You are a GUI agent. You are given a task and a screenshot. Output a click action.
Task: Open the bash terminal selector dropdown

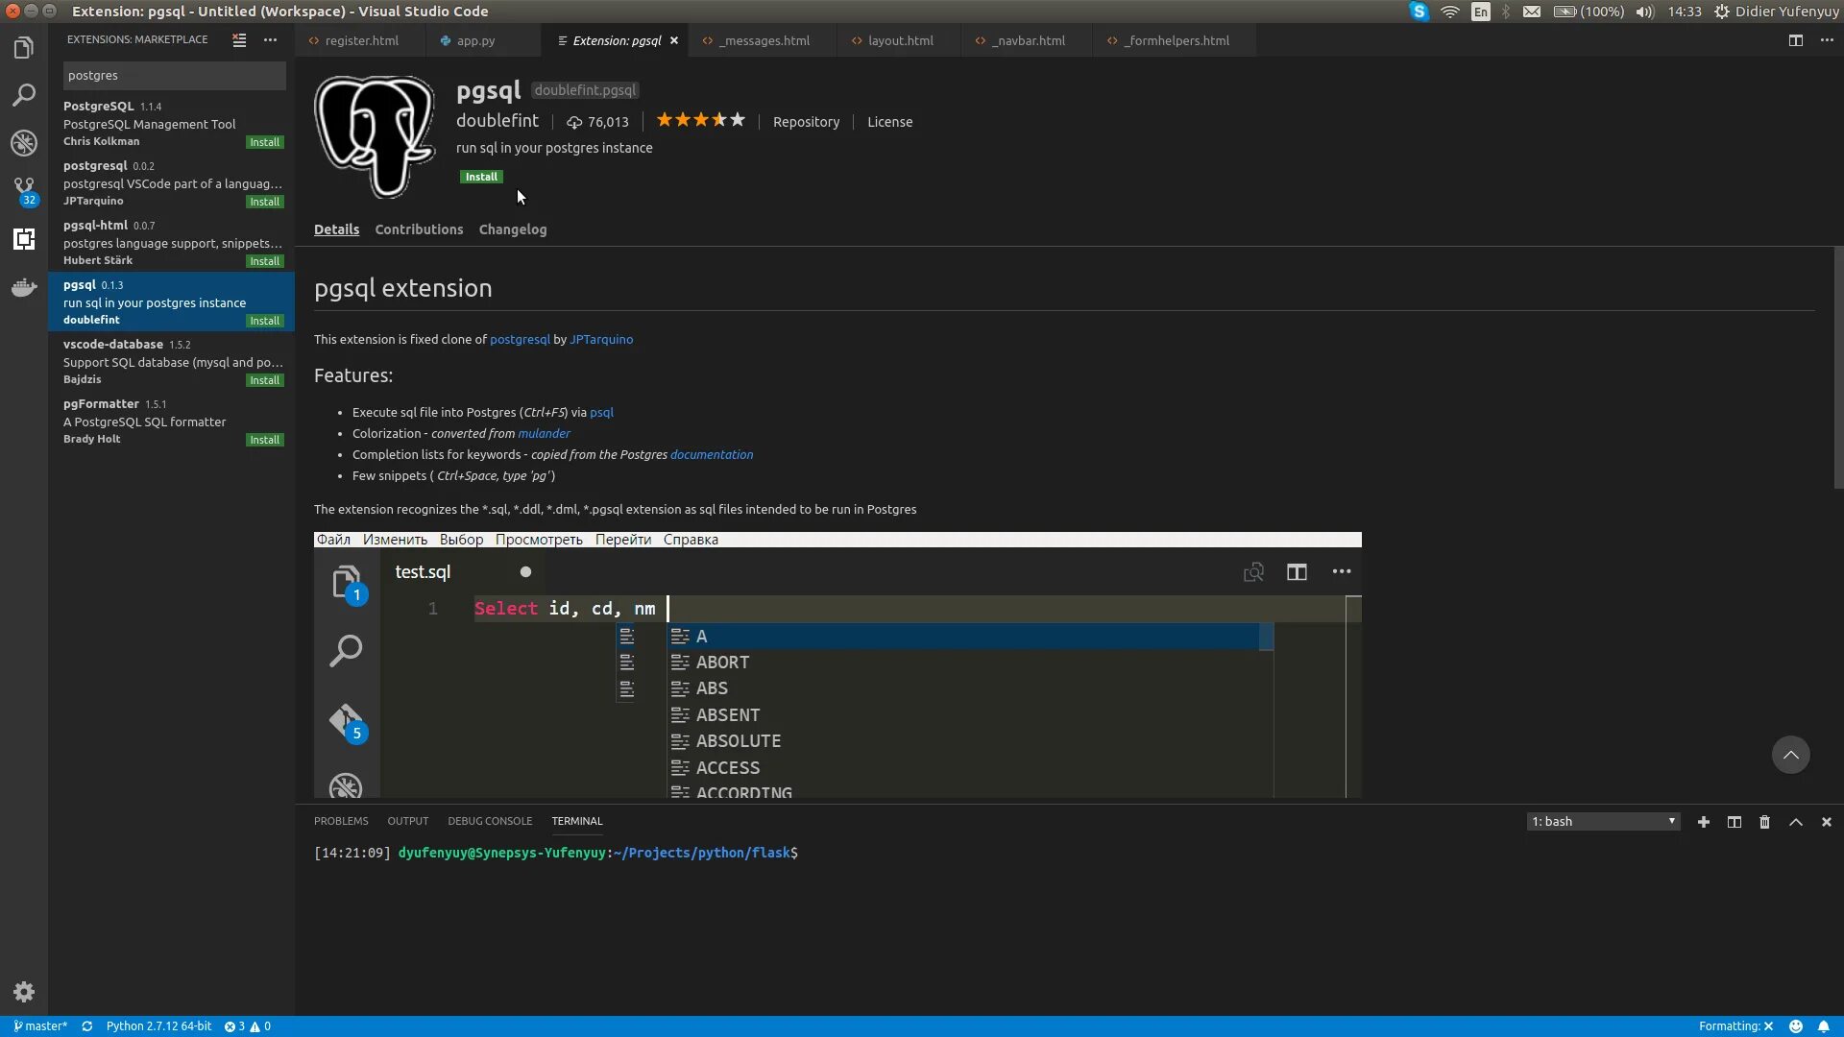tap(1603, 822)
